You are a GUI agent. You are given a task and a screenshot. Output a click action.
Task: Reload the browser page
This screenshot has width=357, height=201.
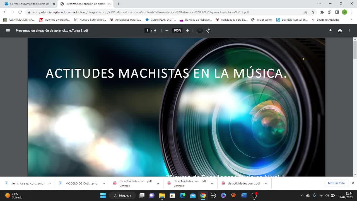coord(20,12)
